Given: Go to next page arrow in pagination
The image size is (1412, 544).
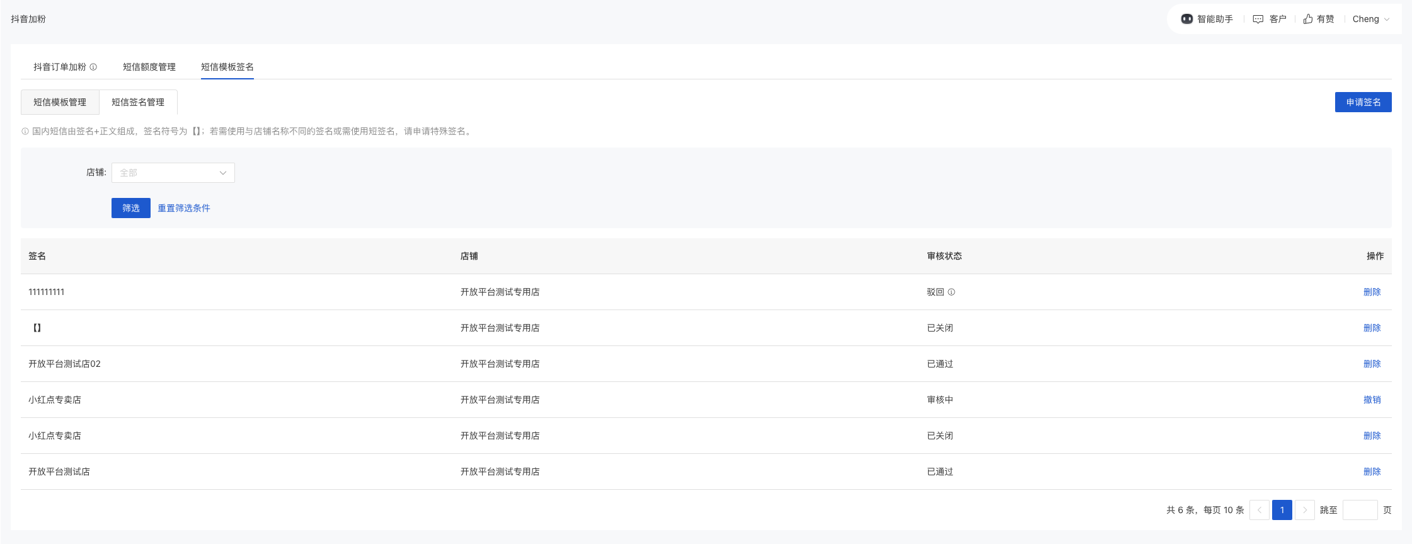Looking at the screenshot, I should click(x=1305, y=510).
